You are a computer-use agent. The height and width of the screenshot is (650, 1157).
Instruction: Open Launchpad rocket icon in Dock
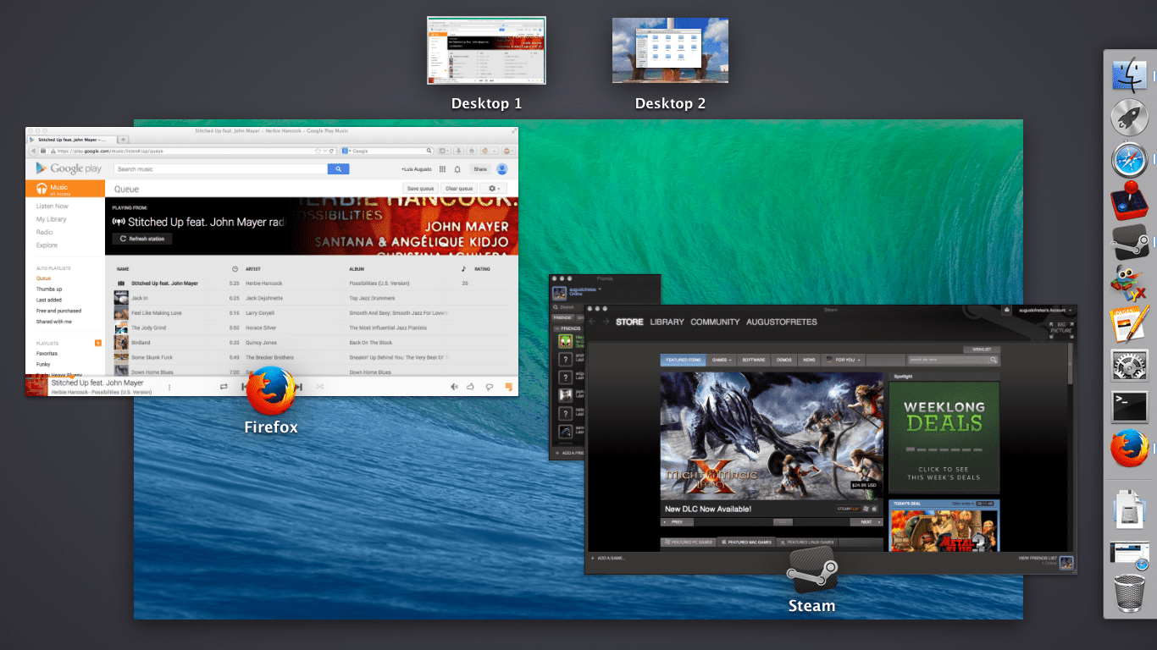pos(1128,117)
